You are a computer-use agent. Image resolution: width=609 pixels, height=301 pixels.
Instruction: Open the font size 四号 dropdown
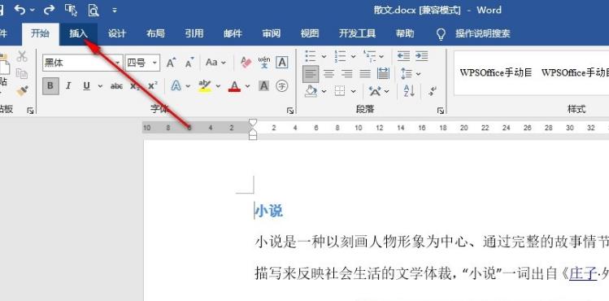[x=154, y=63]
